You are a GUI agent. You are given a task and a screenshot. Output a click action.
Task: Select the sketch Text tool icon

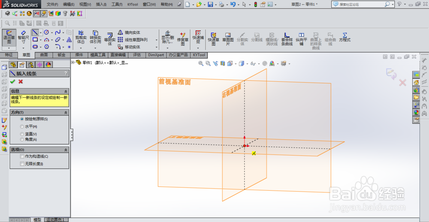[x=69, y=39]
